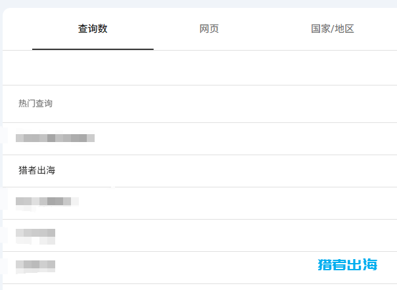Select the 国家/地区 tab
Viewport: 397px width, 290px height.
[333, 29]
